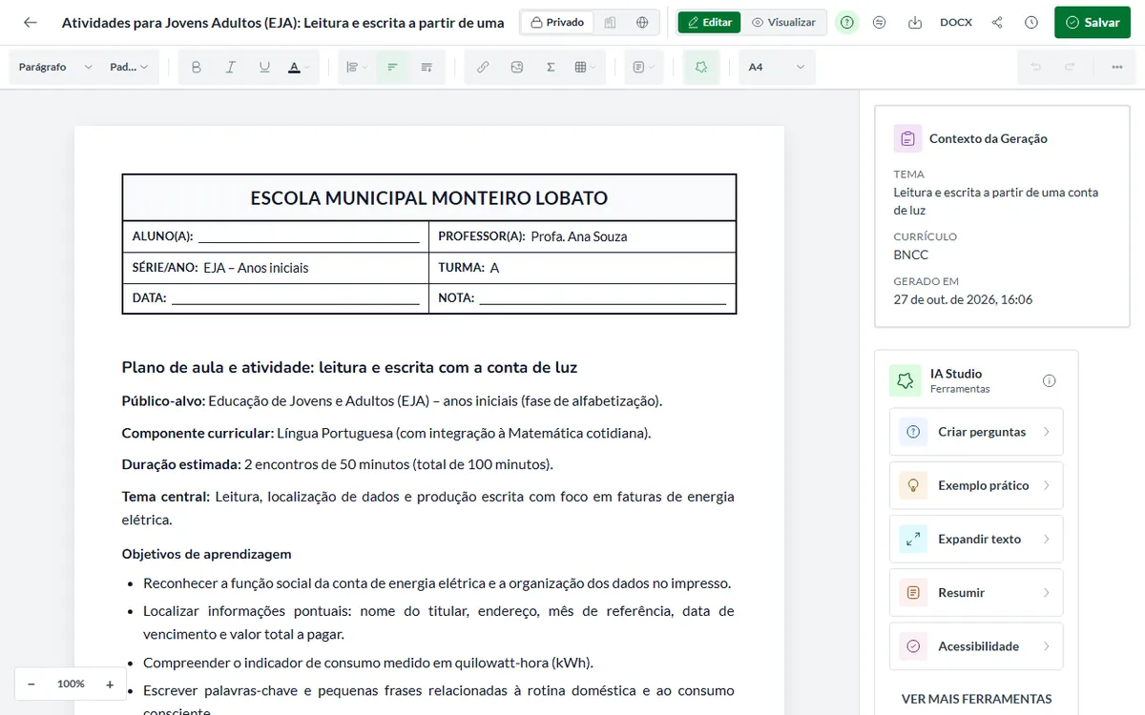Click the IA Studio info icon
Viewport: 1145px width, 715px height.
[1050, 380]
